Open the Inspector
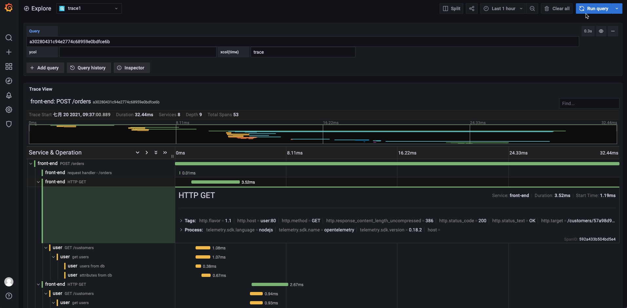 pyautogui.click(x=132, y=68)
